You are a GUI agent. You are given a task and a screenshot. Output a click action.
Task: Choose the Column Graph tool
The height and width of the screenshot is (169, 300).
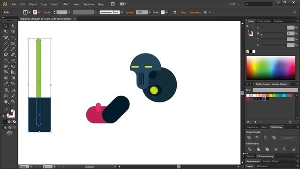pos(13,90)
